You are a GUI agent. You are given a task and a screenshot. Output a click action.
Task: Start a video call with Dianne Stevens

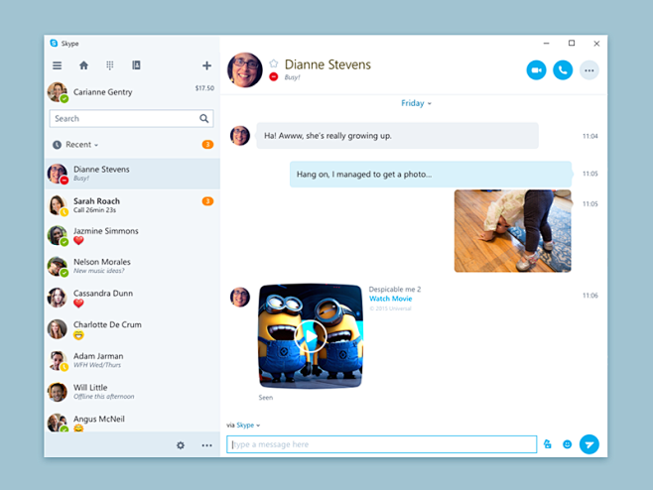coord(536,70)
